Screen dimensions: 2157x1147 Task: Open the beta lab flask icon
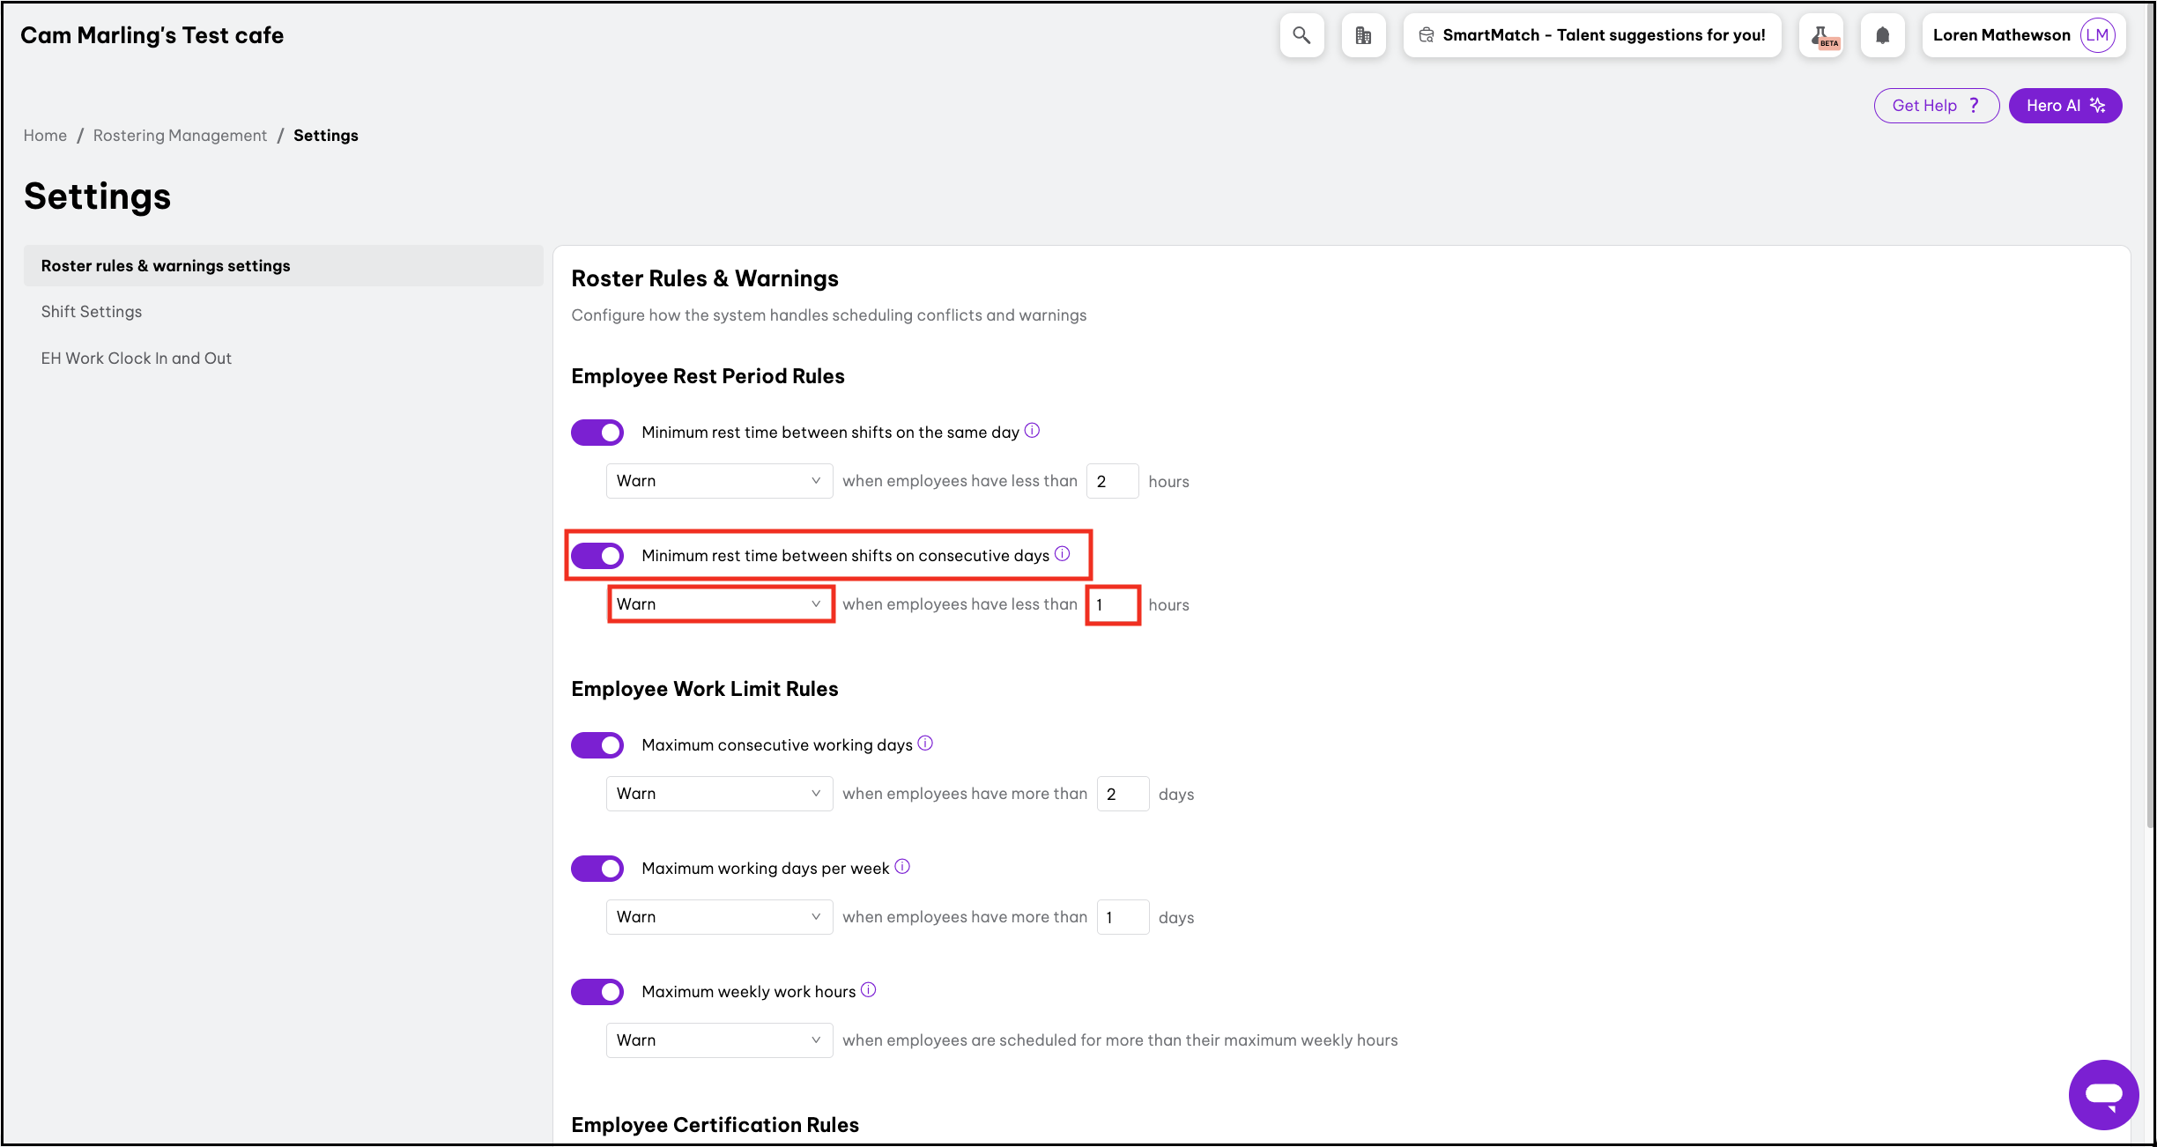[x=1821, y=35]
